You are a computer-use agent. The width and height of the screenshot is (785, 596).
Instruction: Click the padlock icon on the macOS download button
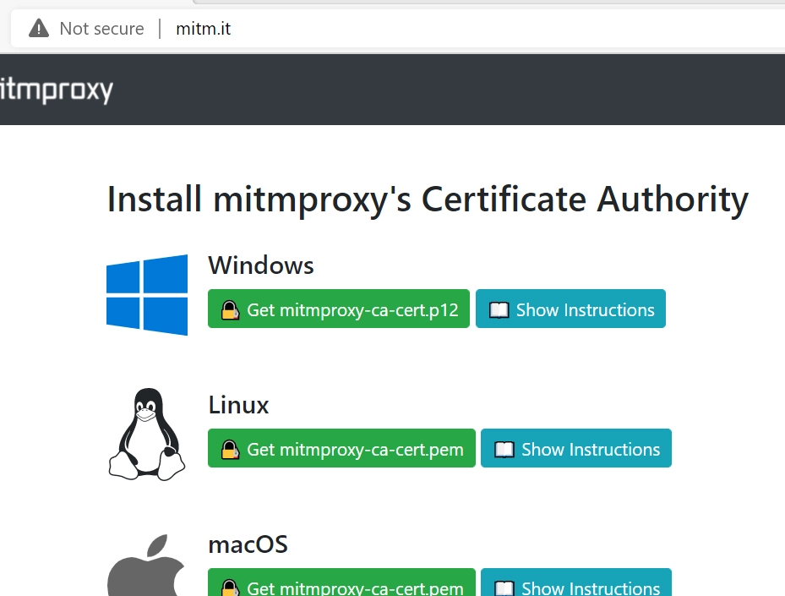229,588
